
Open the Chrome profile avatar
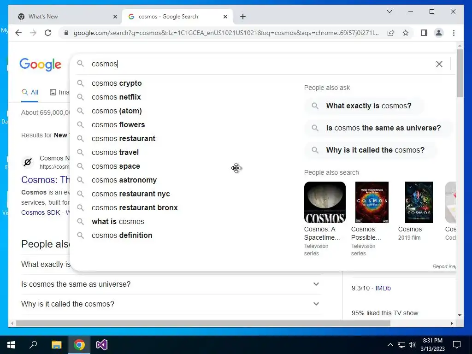439,33
